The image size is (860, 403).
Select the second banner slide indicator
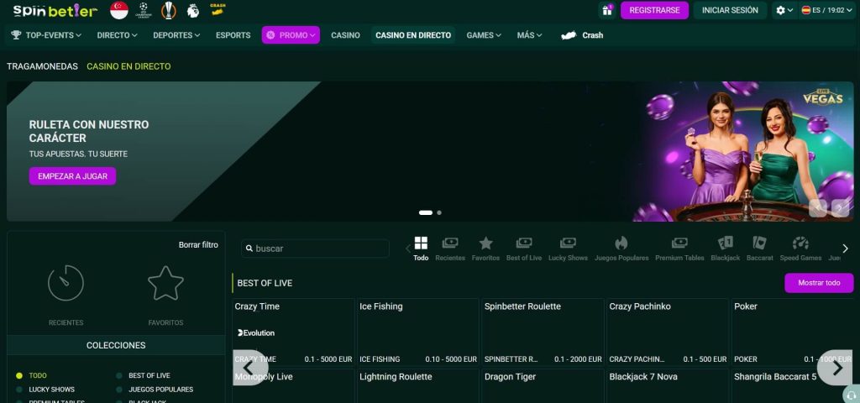point(439,212)
